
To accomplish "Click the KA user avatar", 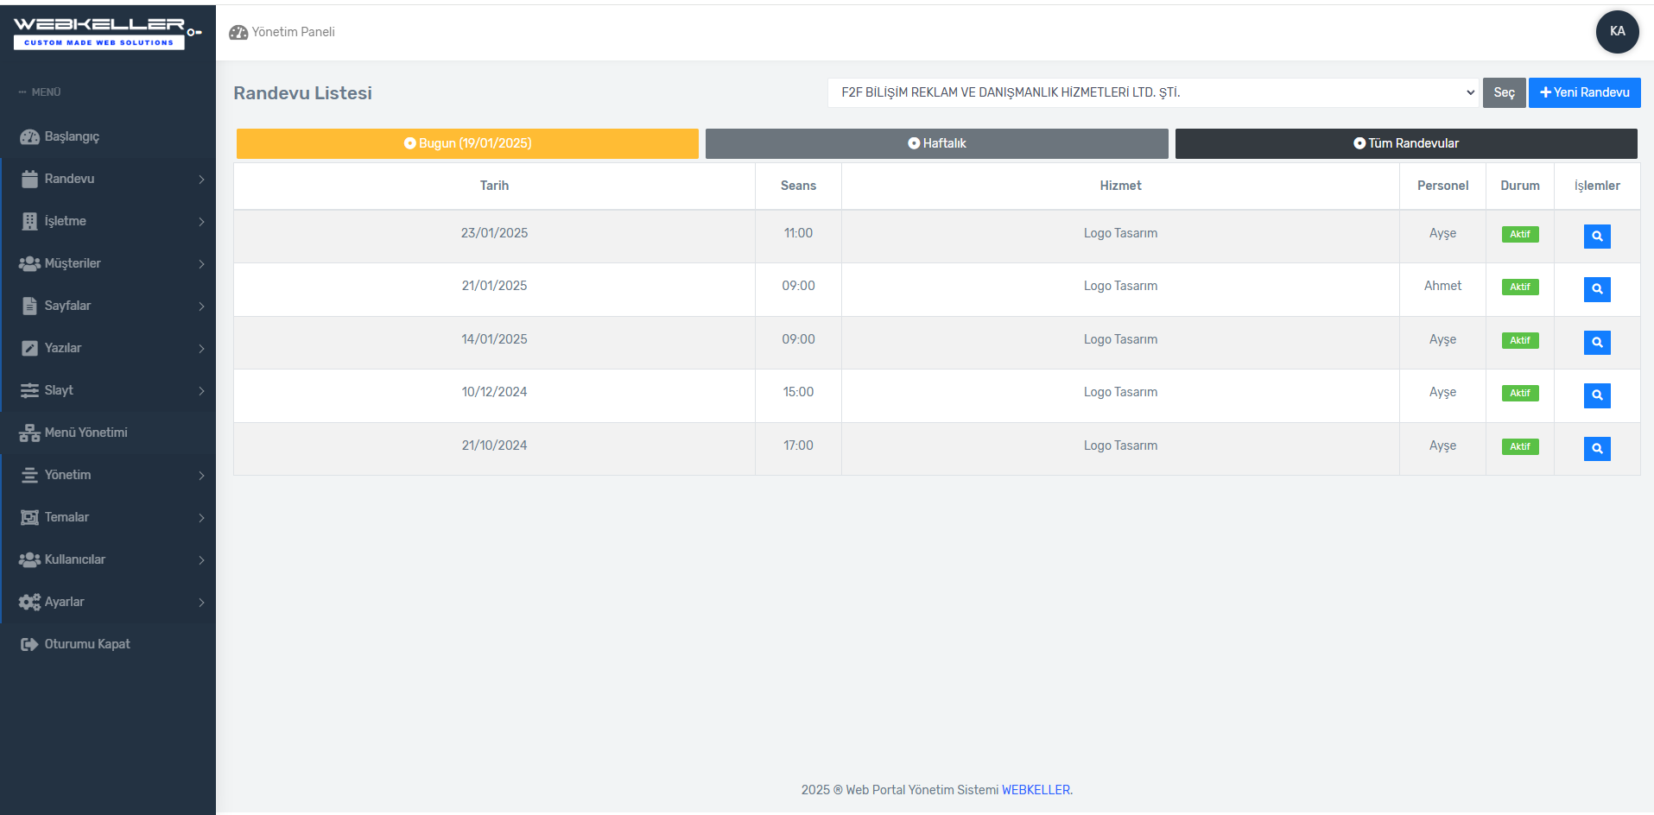I will coord(1617,32).
